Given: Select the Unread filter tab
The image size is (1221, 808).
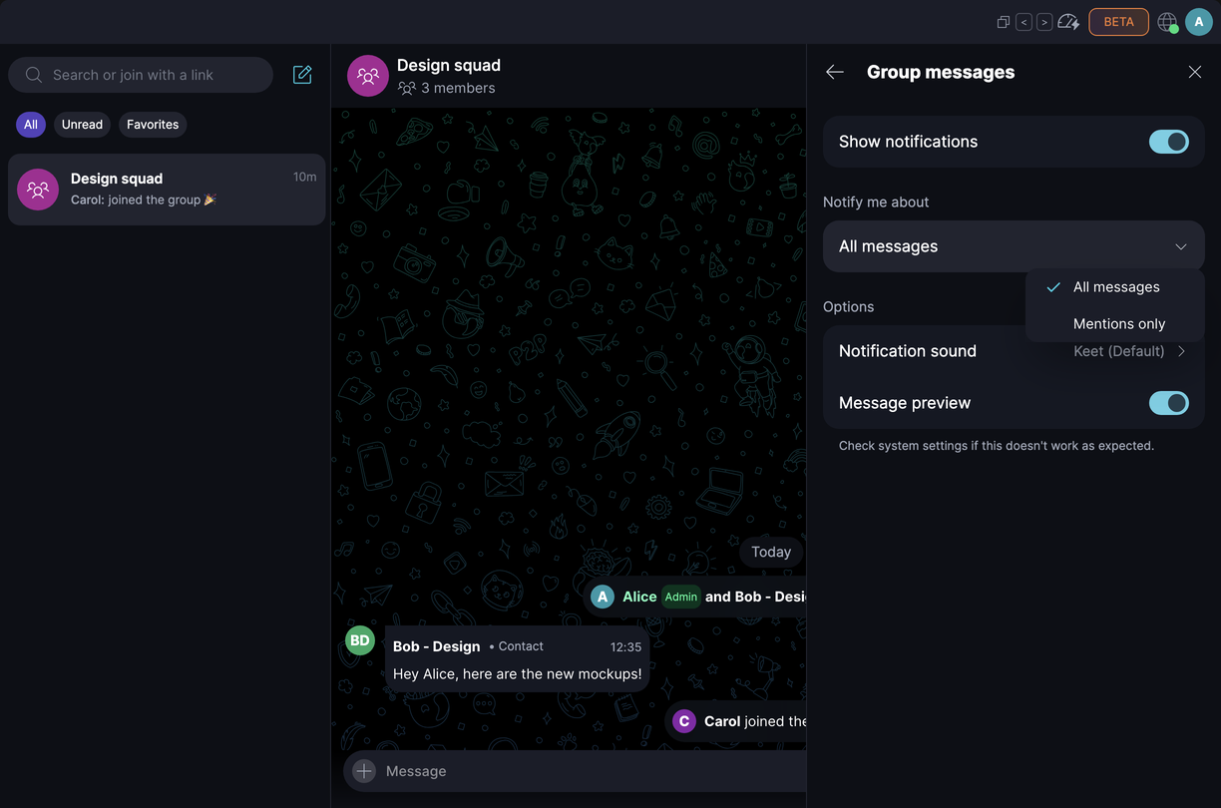Looking at the screenshot, I should pyautogui.click(x=82, y=125).
